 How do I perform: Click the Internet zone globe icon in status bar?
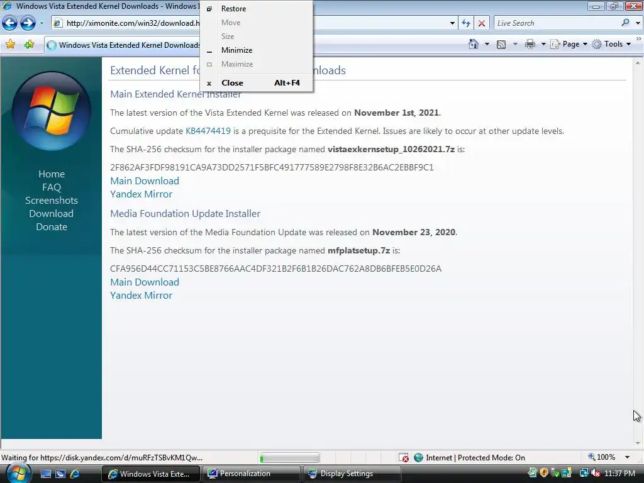[418, 457]
